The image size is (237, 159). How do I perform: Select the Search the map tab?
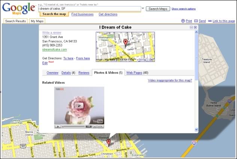[54, 14]
